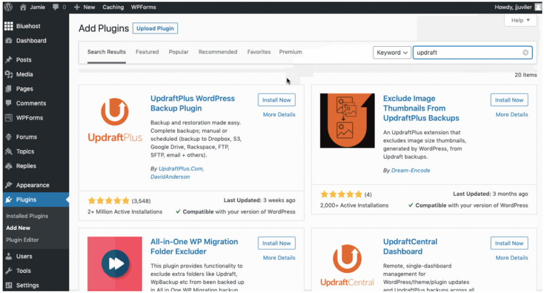
Task: Click the Media icon in sidebar
Action: pyautogui.click(x=8, y=74)
